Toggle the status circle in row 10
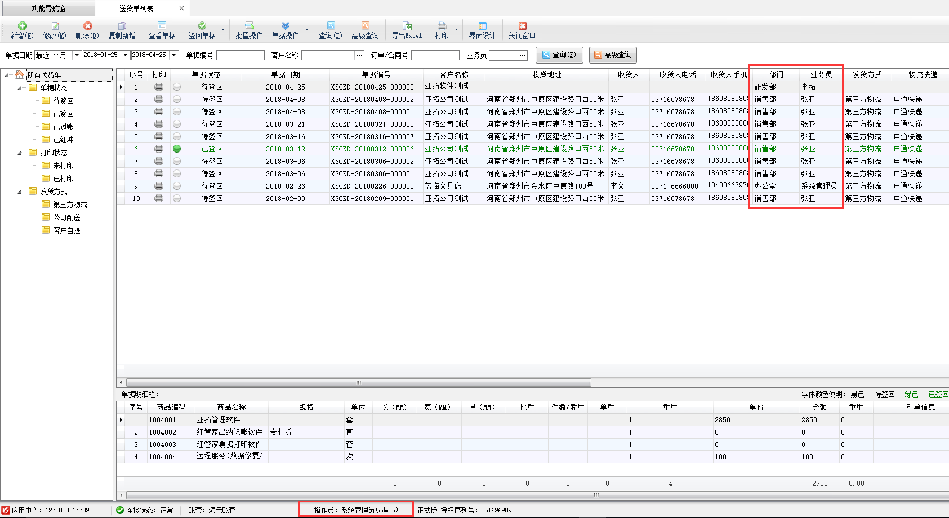Screen dimensions: 949x518 tap(177, 198)
